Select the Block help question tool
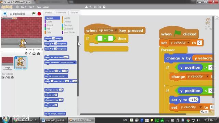Viewport: 219px width, 123px height. 104,7
